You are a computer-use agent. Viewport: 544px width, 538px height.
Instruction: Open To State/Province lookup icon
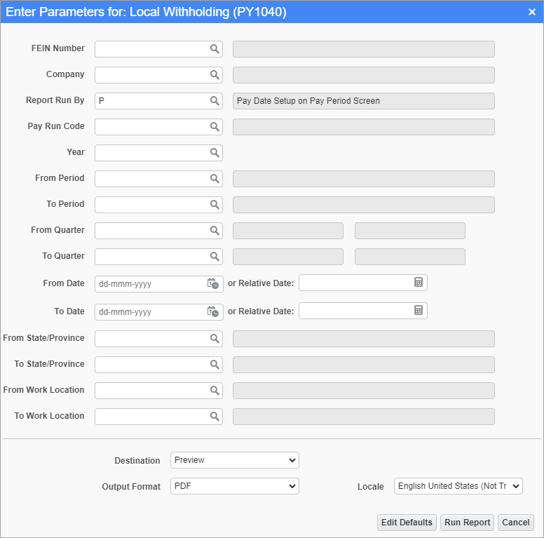[x=215, y=365]
